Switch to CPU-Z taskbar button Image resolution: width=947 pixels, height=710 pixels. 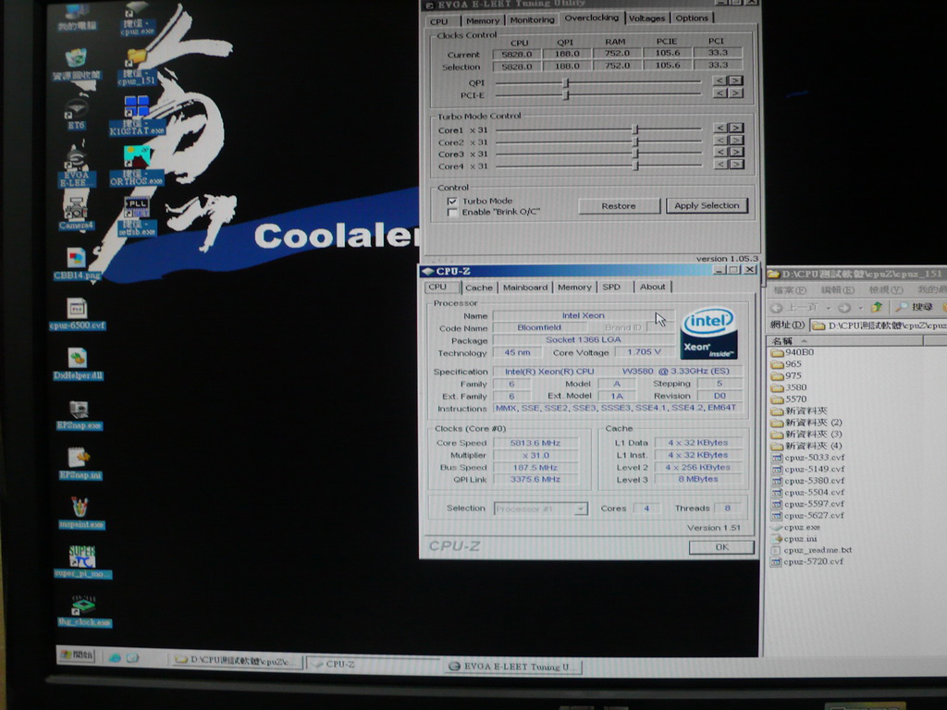[x=375, y=664]
